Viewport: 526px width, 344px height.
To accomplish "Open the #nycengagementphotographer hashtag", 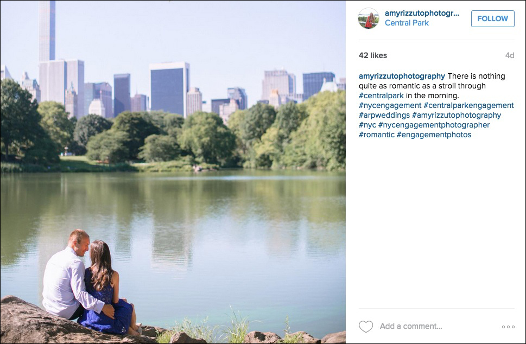I will (x=434, y=125).
